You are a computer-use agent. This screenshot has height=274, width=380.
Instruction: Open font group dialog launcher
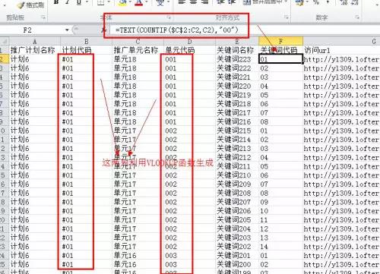pos(169,17)
